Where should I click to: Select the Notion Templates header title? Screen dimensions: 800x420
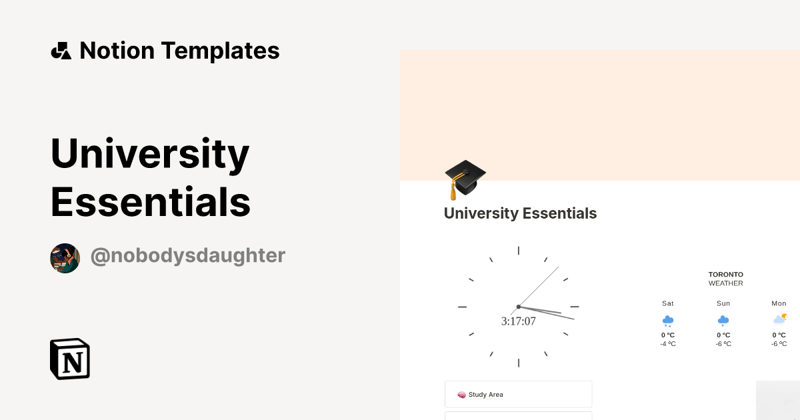179,50
